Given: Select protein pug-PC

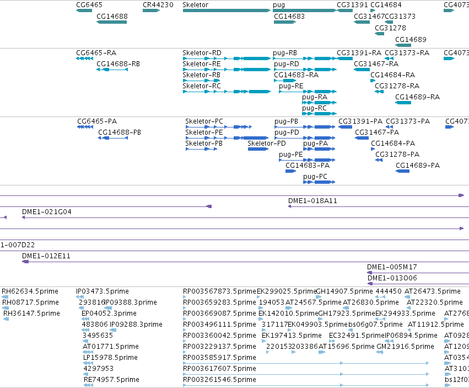Looking at the screenshot, I should (x=319, y=182).
